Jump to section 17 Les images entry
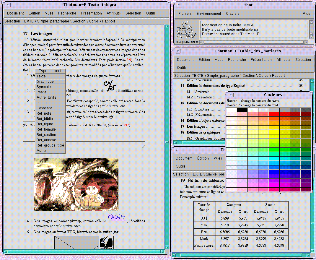This screenshot has height=260, width=316. 196,127
